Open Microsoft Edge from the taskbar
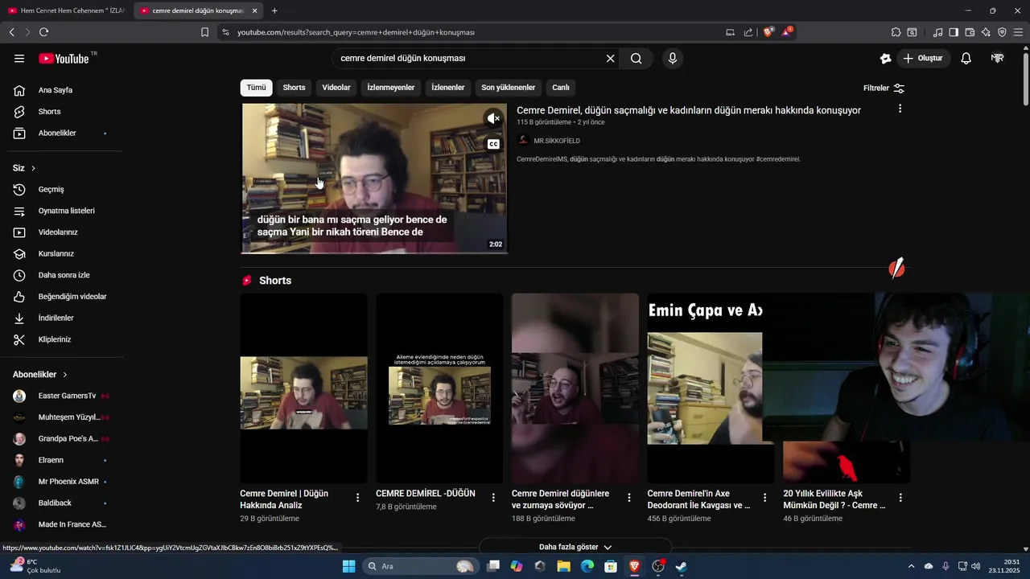The image size is (1030, 579). (587, 566)
